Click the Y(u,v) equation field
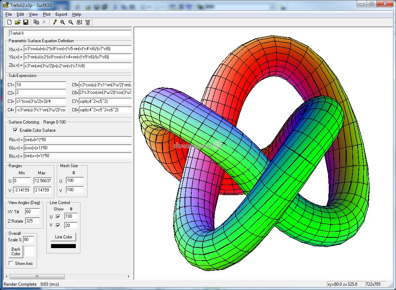Viewport: 396px width, 290px height. click(x=78, y=57)
